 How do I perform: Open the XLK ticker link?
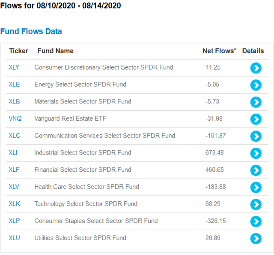14,203
